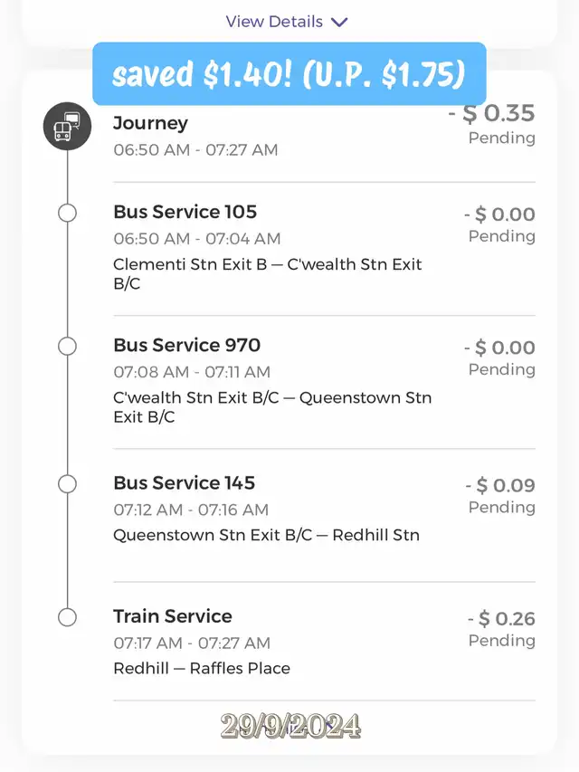The width and height of the screenshot is (579, 772).
Task: Collapse details with the View Details chevron
Action: [340, 22]
